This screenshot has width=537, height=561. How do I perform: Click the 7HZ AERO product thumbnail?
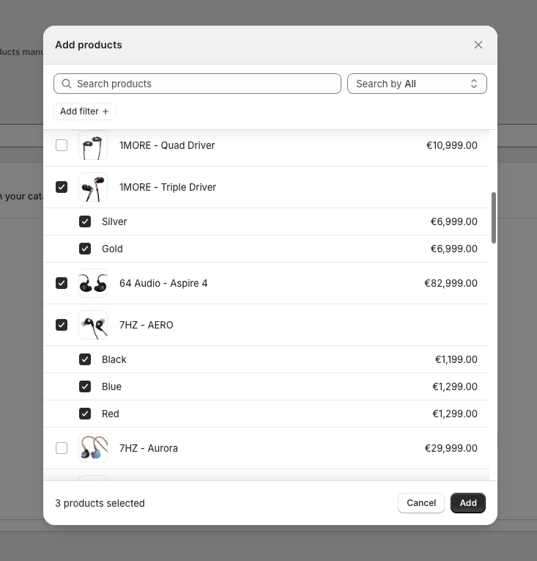[x=93, y=325]
